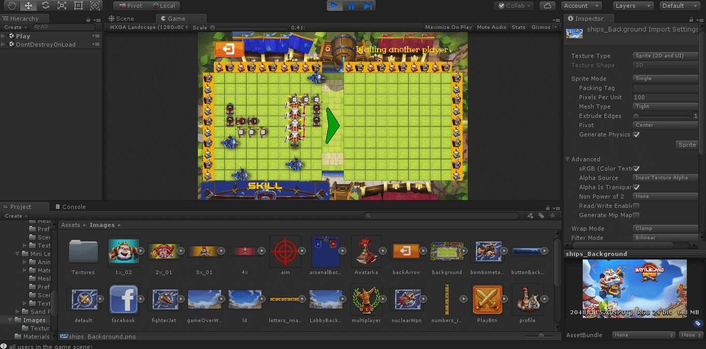Select the 1x_02 image asset
Screen dimensions: 706x349
point(123,251)
